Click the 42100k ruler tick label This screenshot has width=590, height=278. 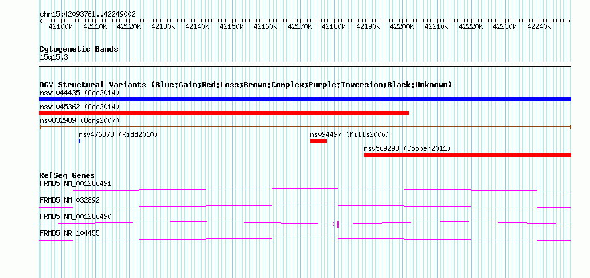62,26
